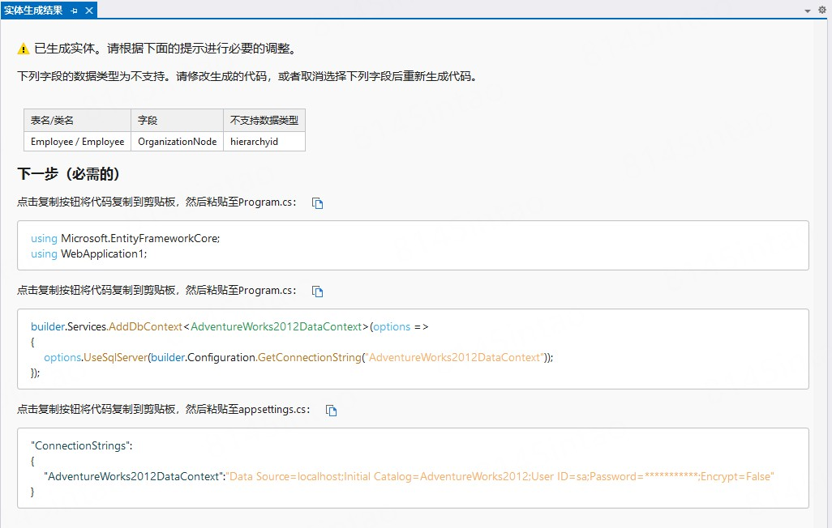Screen dimensions: 832x528
Task: Select the hierarchyid data type cell
Action: coord(254,141)
